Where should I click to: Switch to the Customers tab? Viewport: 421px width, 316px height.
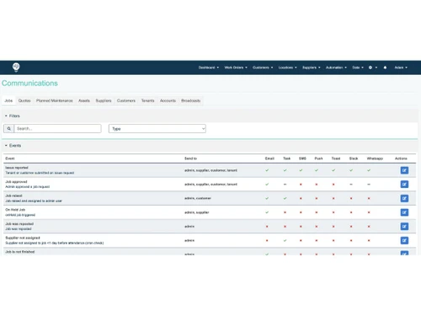tap(126, 100)
